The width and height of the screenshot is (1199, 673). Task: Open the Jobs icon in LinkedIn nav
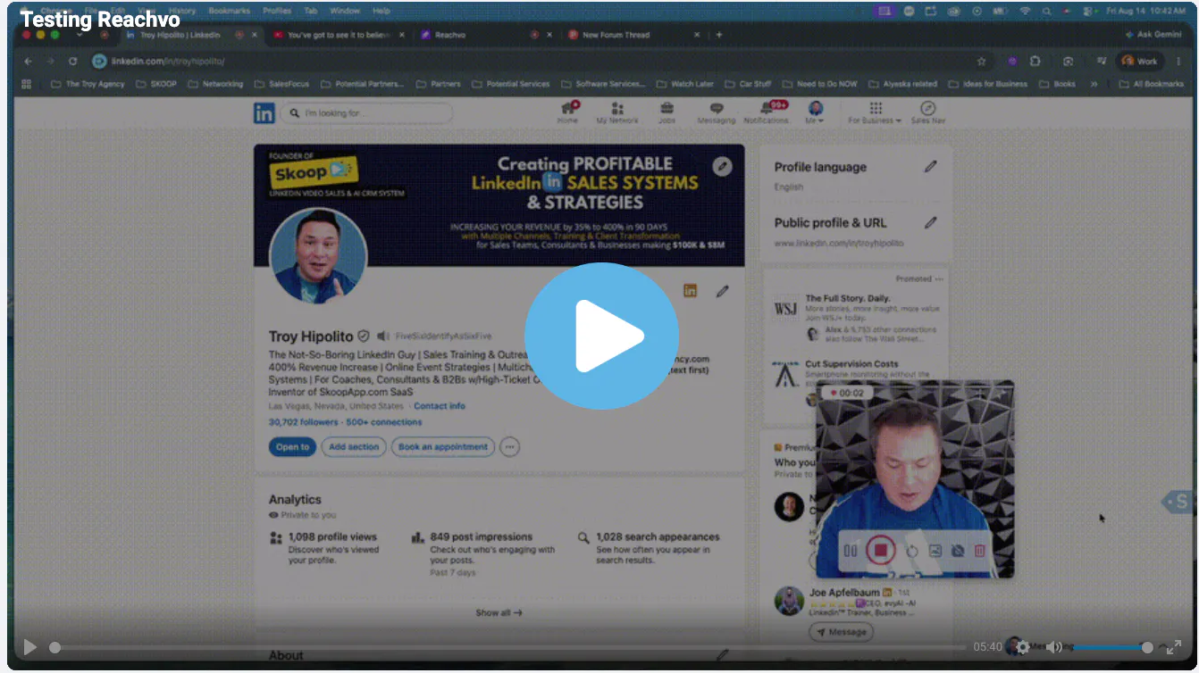(x=667, y=112)
